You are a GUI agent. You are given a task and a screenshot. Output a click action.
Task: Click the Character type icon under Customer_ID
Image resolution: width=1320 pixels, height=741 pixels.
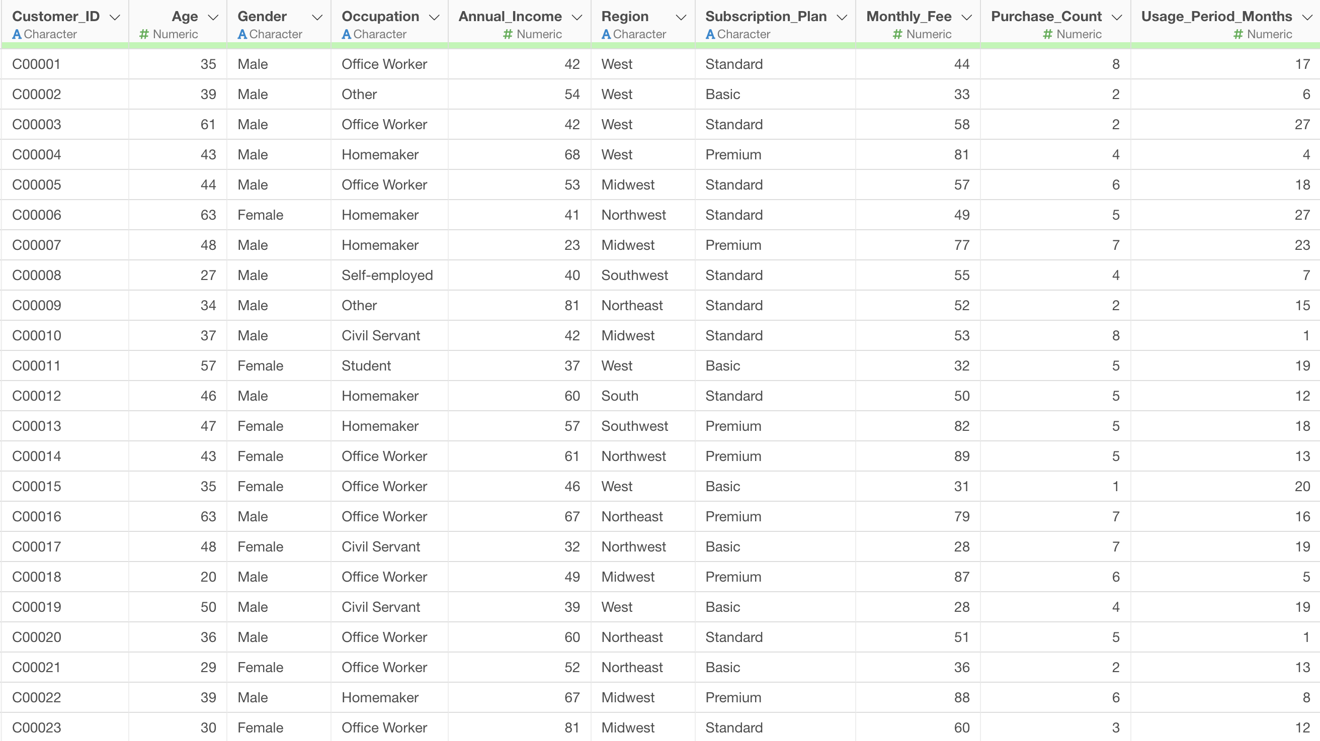[17, 34]
